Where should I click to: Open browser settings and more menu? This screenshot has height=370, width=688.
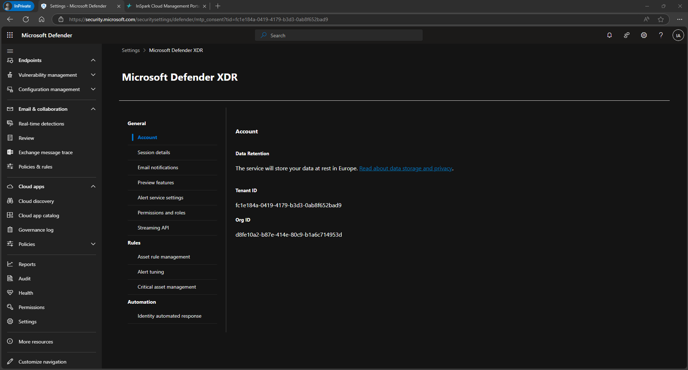point(679,19)
